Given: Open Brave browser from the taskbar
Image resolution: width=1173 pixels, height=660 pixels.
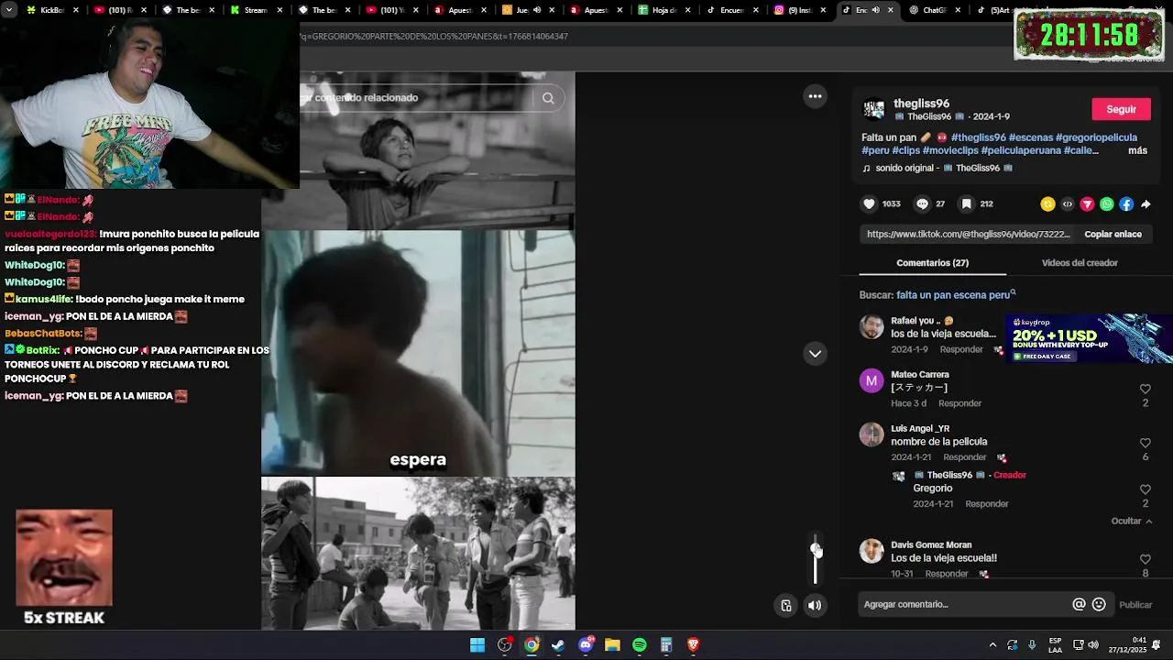Looking at the screenshot, I should click(693, 645).
